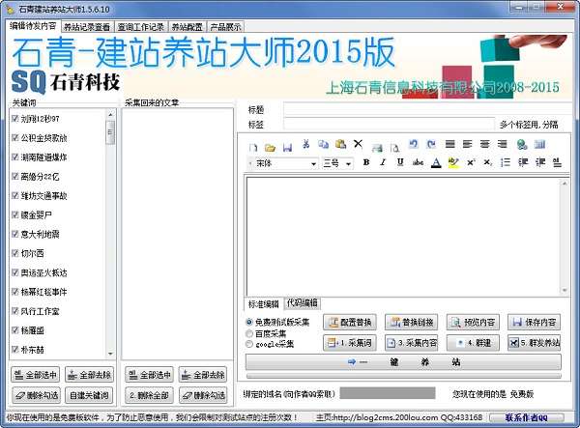Viewport: 580px width, 428px height.
Task: Select the 百度采集 radio button
Action: point(250,332)
